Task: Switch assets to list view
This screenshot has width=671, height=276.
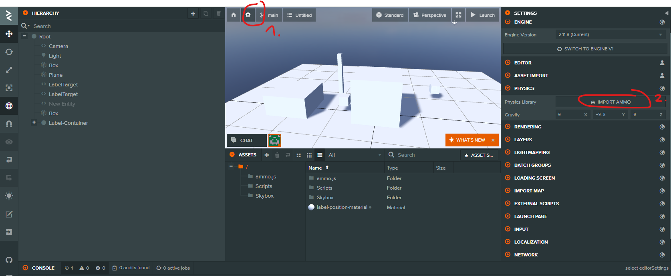Action: tap(320, 155)
